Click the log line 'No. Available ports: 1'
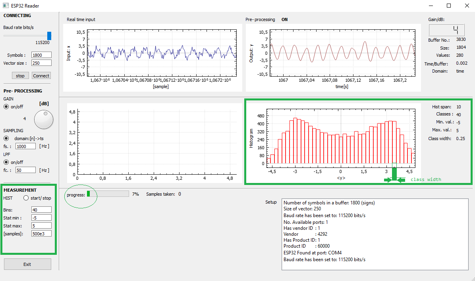The image size is (475, 281). [306, 222]
